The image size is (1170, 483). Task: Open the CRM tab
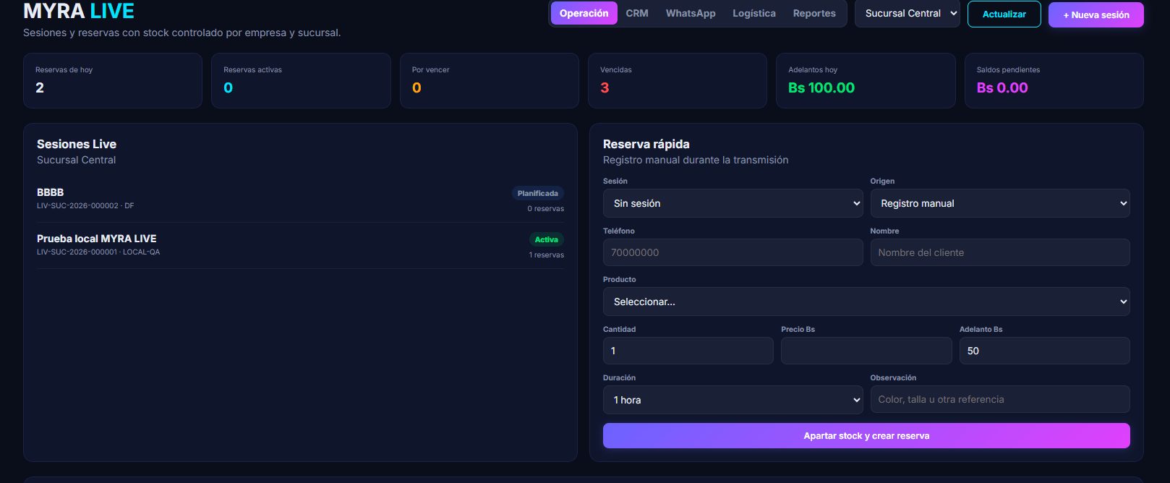(637, 13)
